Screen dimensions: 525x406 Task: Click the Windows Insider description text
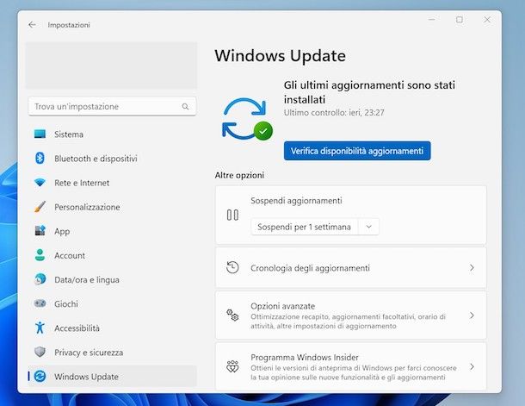tap(353, 372)
